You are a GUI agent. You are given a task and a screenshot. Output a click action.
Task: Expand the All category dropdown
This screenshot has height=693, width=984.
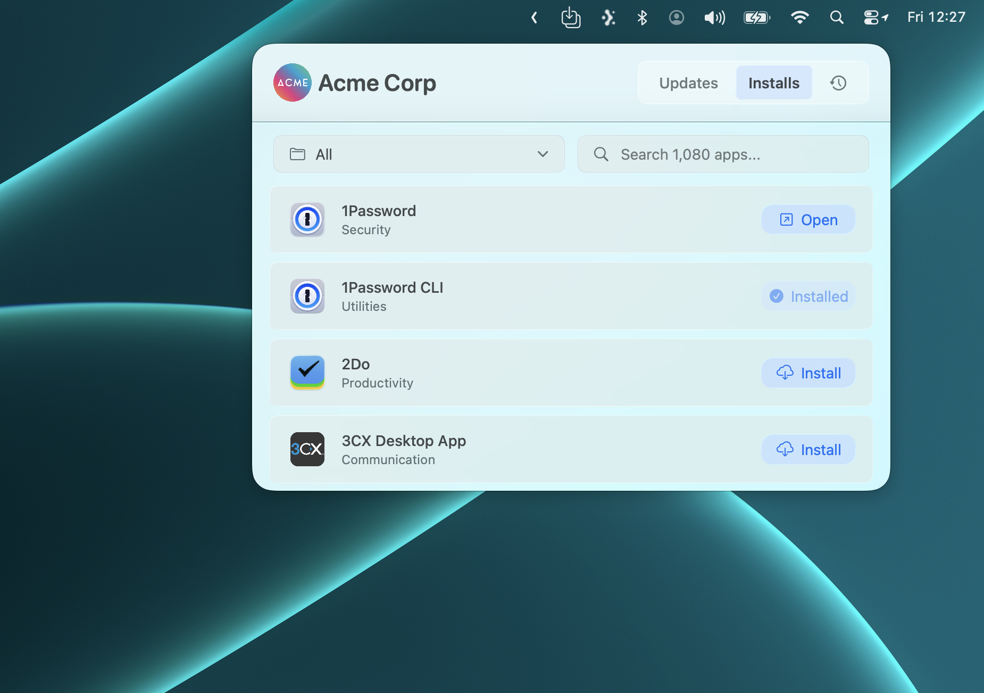pyautogui.click(x=419, y=154)
